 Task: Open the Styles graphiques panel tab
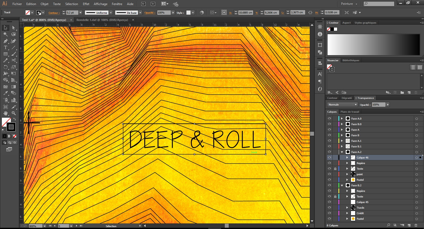[x=365, y=23]
